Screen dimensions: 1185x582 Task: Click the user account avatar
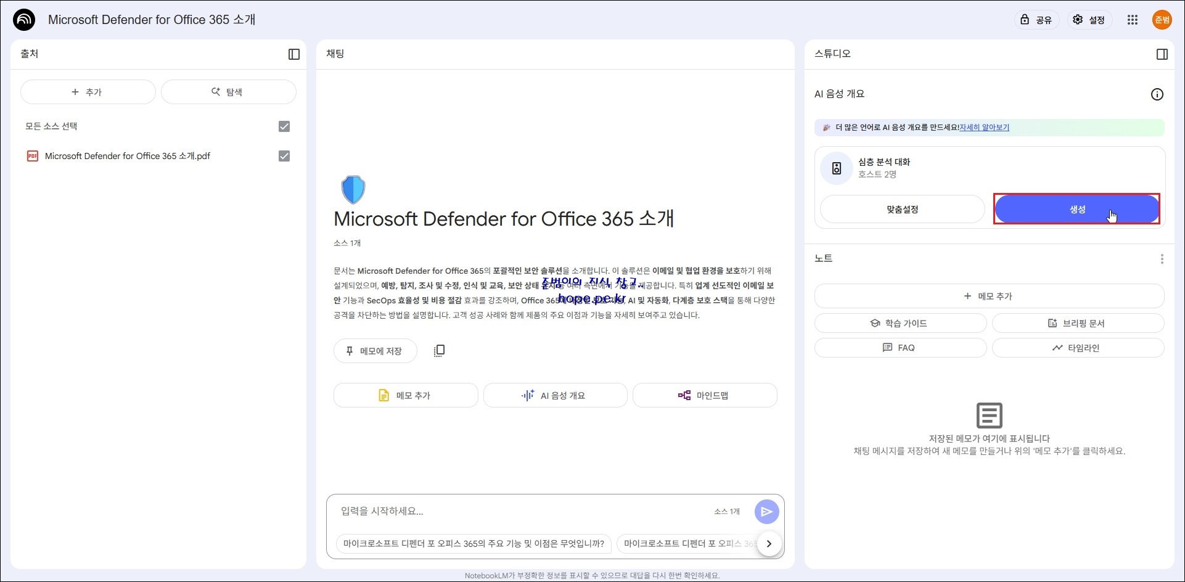(x=1162, y=20)
